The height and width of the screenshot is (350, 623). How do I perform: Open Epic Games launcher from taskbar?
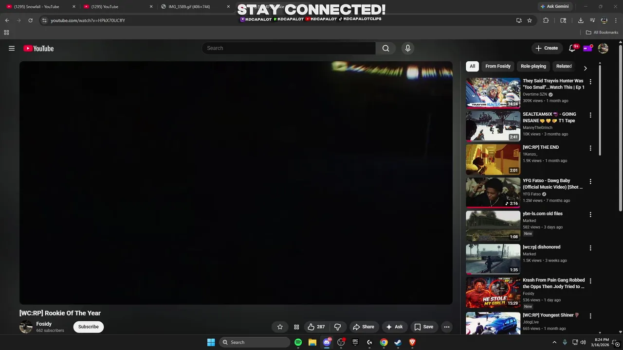point(355,342)
